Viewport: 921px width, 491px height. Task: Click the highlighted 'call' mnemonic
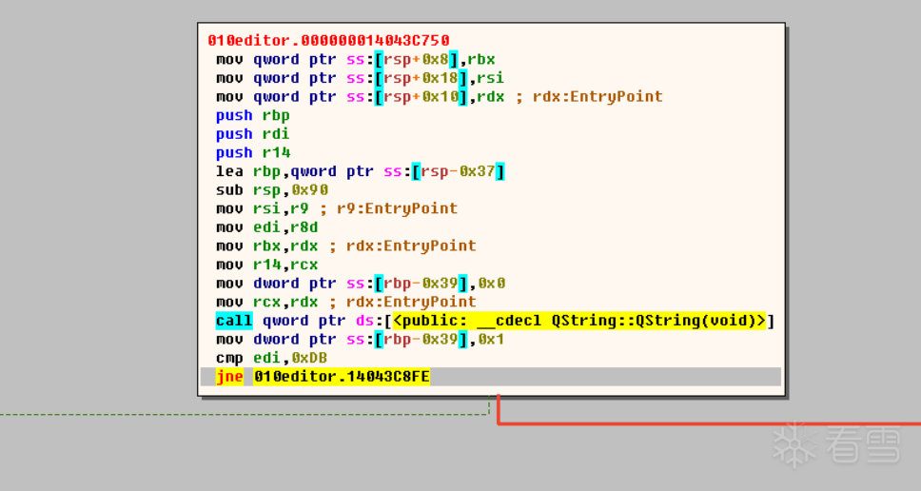click(x=234, y=321)
